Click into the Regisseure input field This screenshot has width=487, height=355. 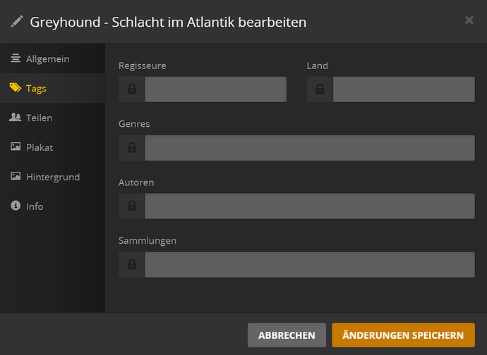coord(216,89)
